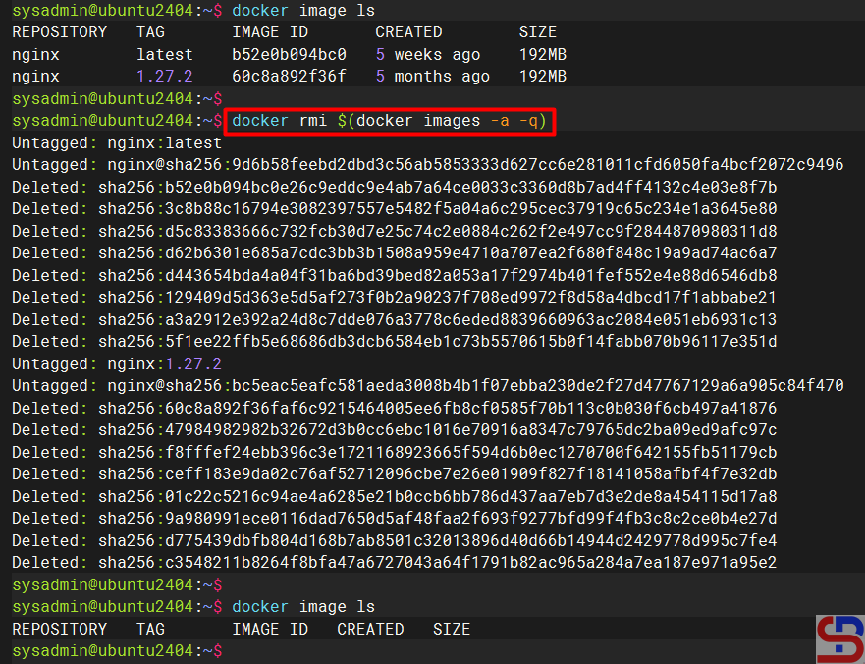Click the Deleted sha256:b52e0b094bc0 line

click(394, 187)
